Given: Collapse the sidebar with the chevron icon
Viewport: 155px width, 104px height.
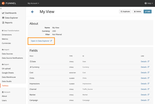Looking at the screenshot, I should [x=1, y=9].
